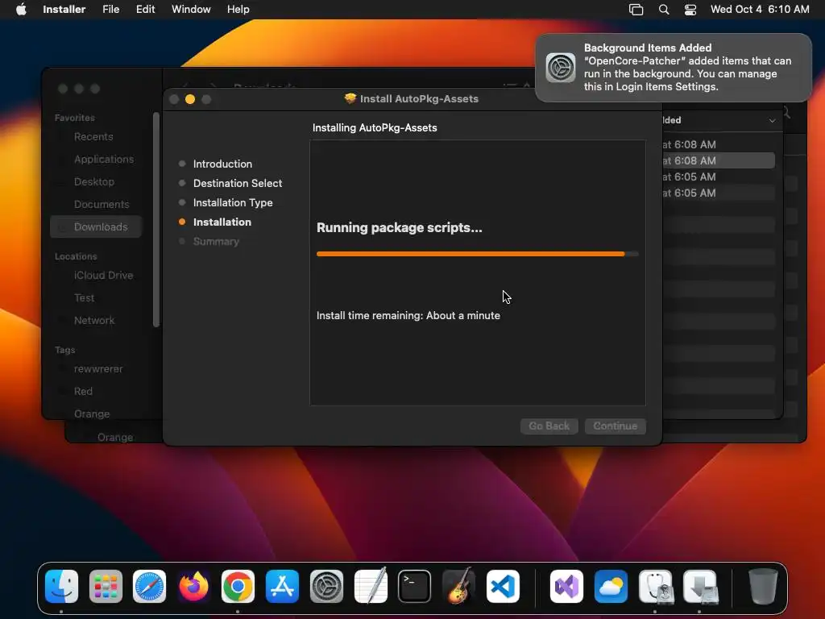
Task: Open Recents in Finder sidebar
Action: (x=93, y=137)
